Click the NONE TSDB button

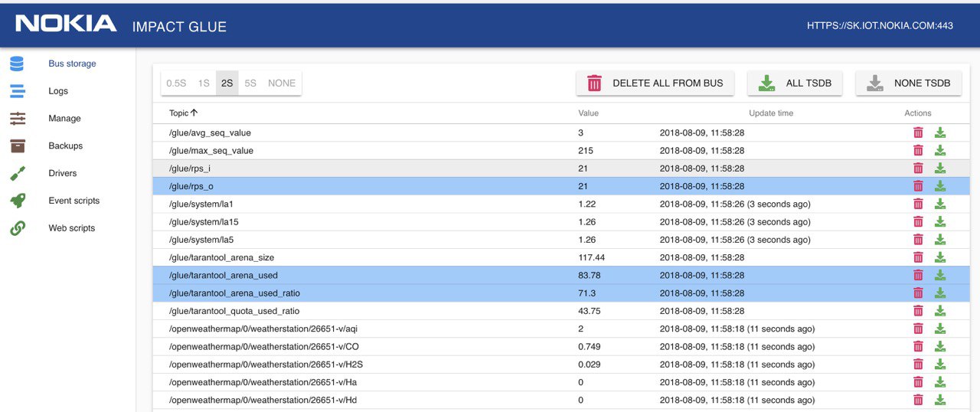909,83
